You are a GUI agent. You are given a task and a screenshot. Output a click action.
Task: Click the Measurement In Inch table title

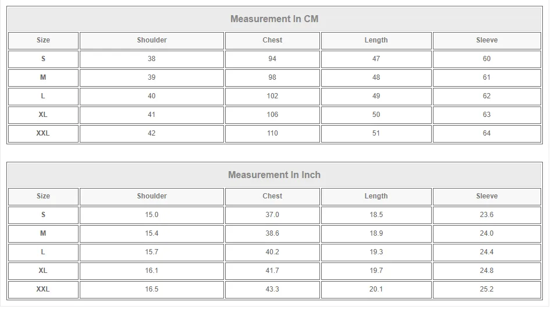click(274, 175)
